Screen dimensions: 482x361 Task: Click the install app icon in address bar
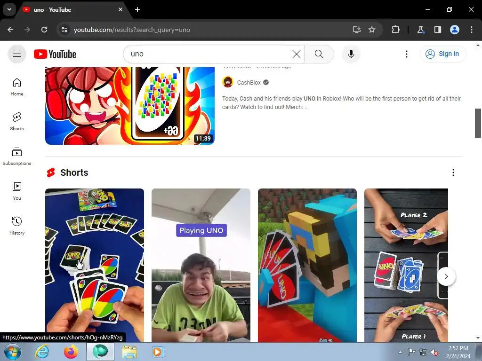(x=357, y=30)
